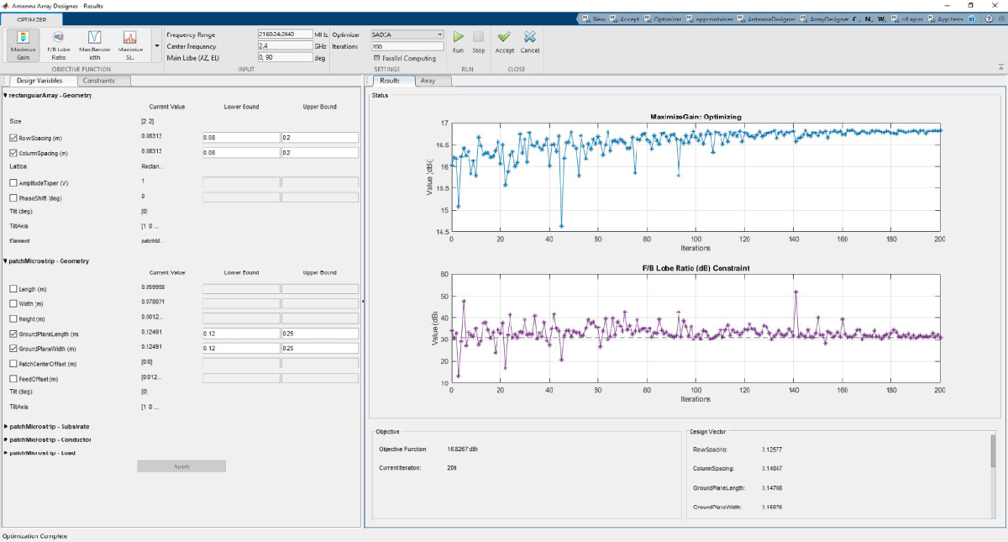The image size is (1008, 542).
Task: Select the Maximize Bandwidth objective icon
Action: point(95,45)
